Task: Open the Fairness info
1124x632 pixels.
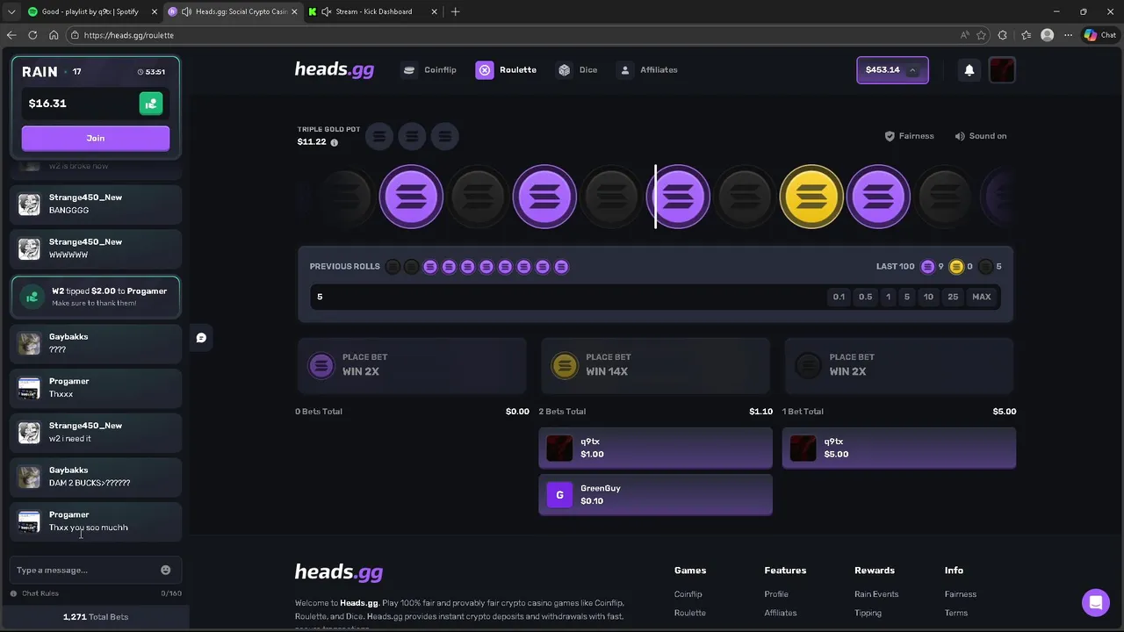Action: click(909, 136)
